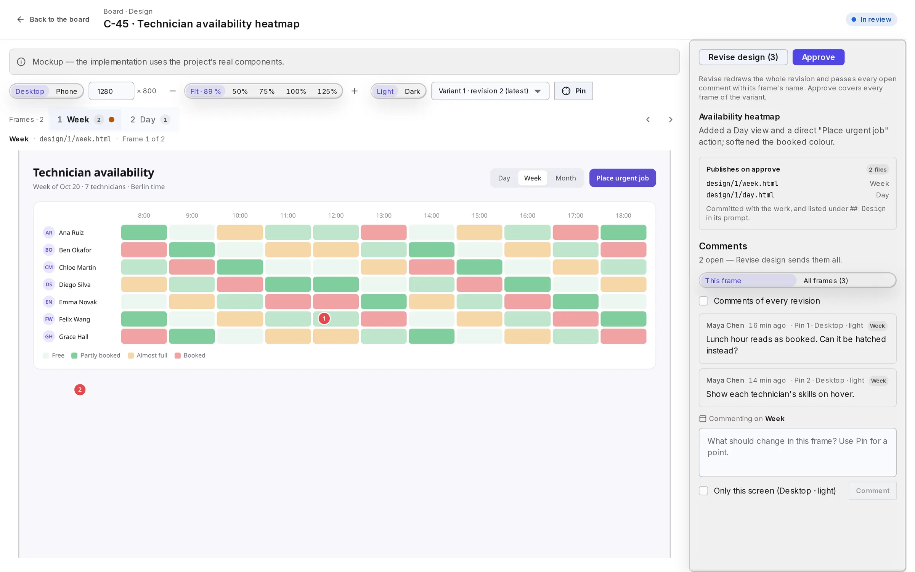Click the Almost full legend swatch
Viewport: 915px width, 572px height.
click(x=130, y=356)
